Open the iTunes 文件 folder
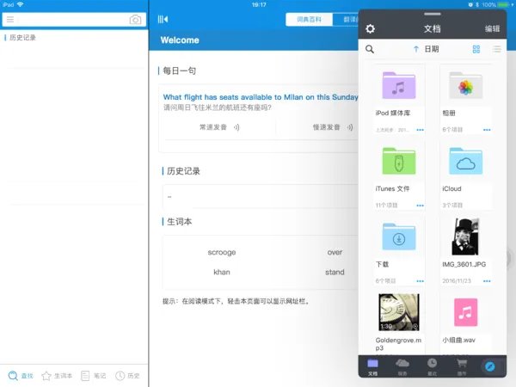The width and height of the screenshot is (516, 387). [399, 161]
